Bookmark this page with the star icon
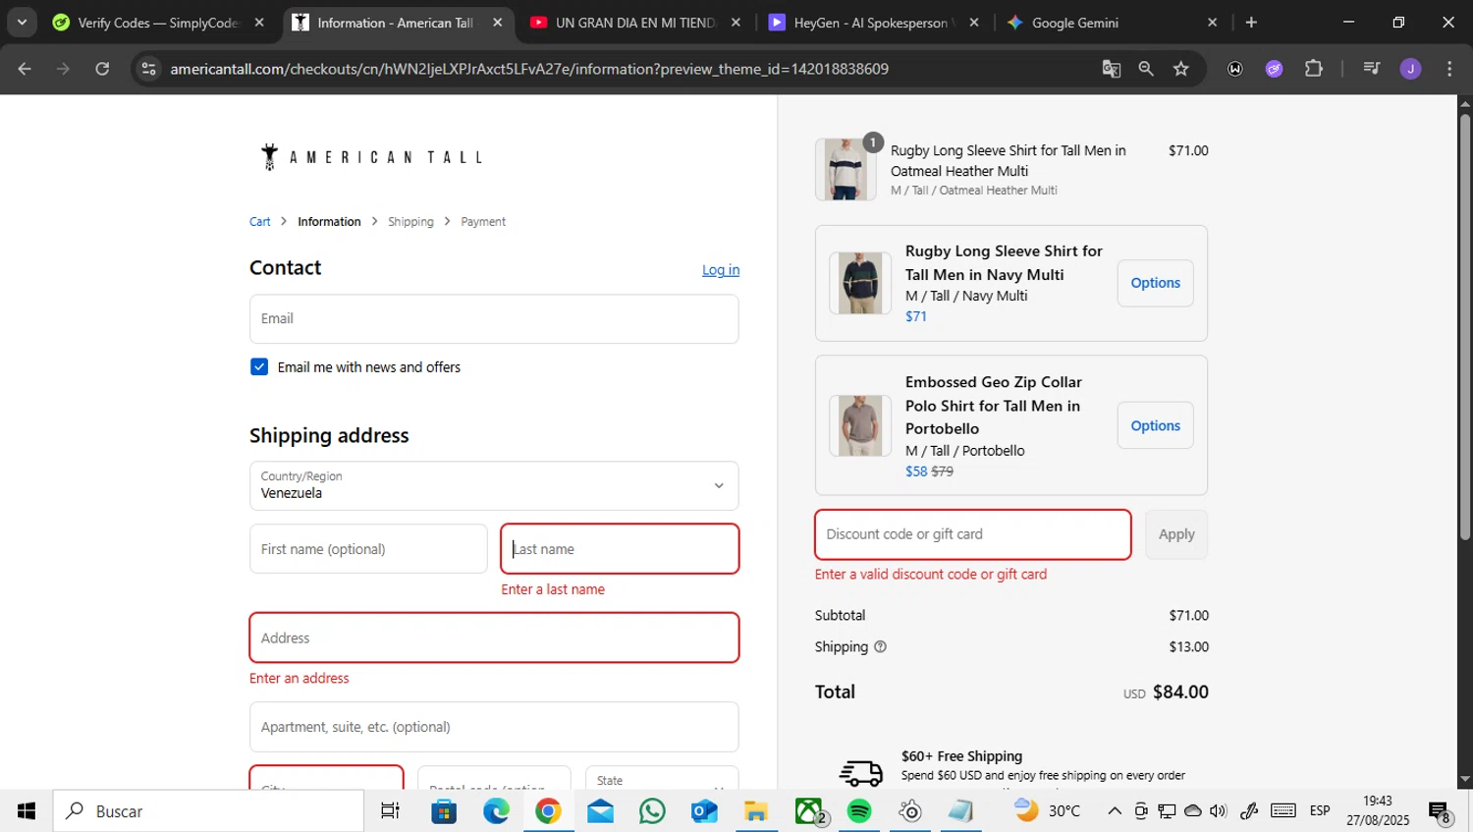 coord(1181,69)
